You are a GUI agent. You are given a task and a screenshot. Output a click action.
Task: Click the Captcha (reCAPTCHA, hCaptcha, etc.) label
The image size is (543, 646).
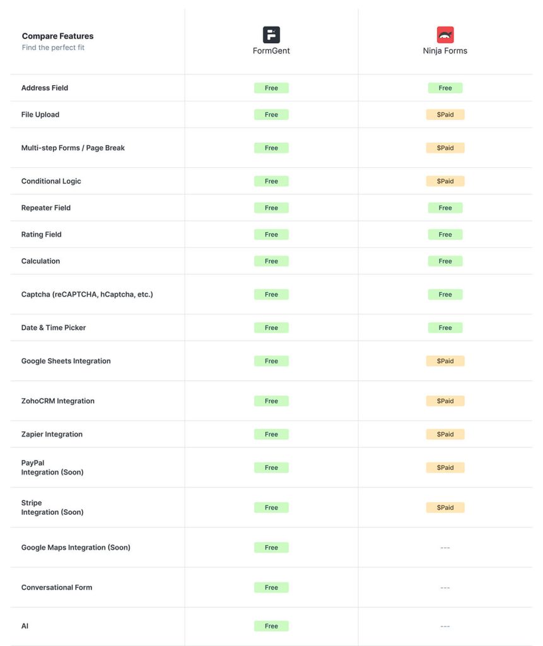pos(87,294)
